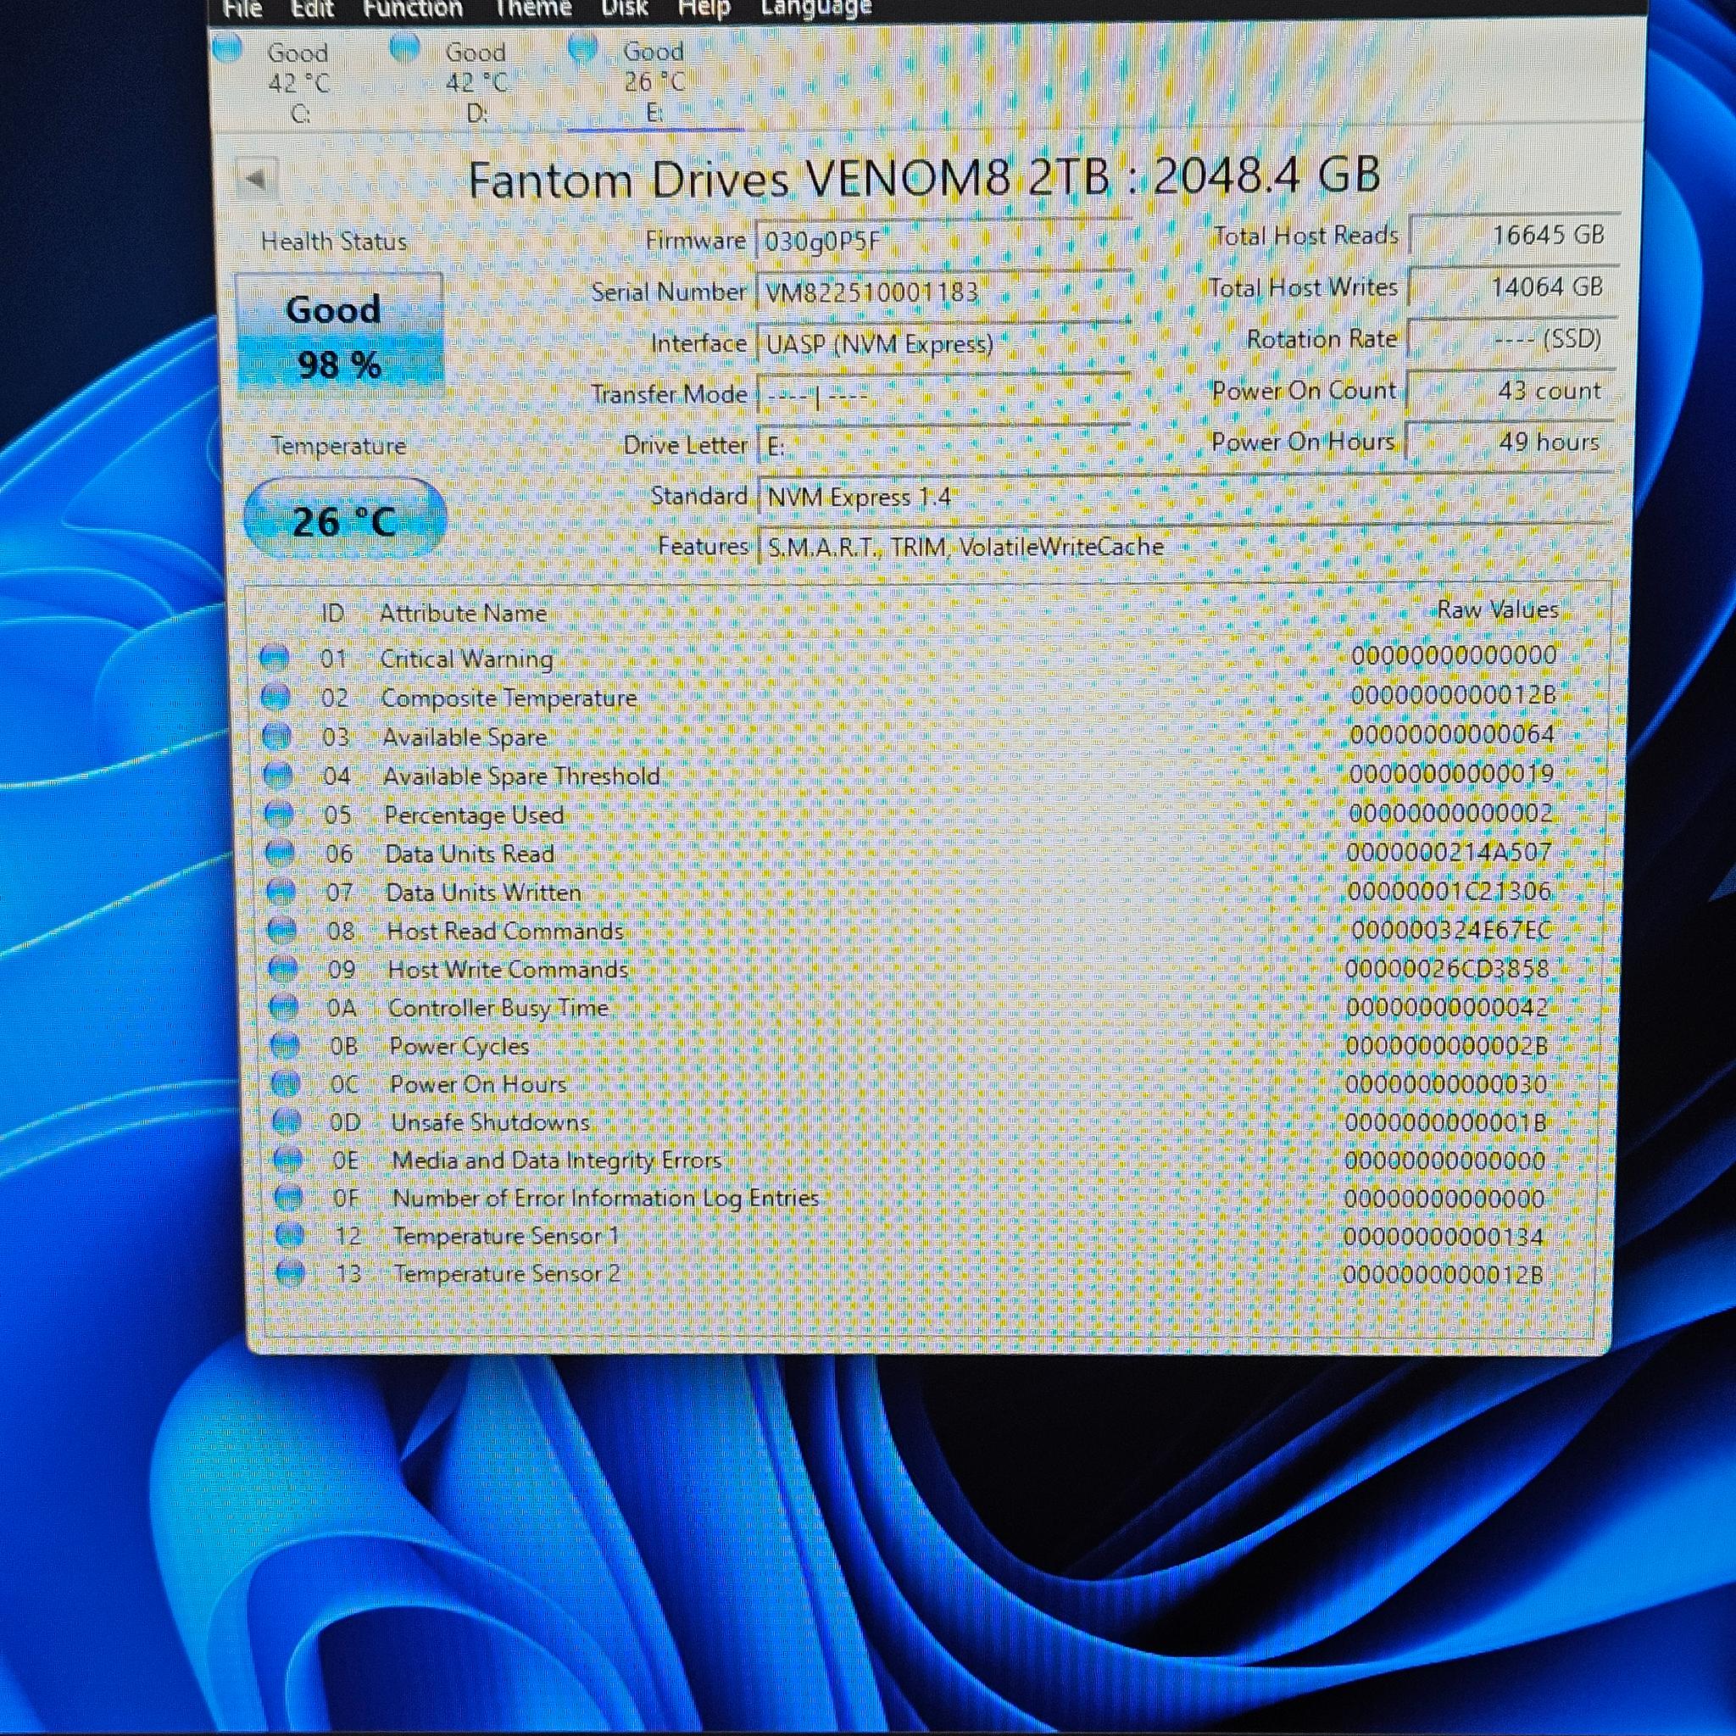Click the Standard field NVM Express 1.4
The width and height of the screenshot is (1736, 1736).
coord(1184,497)
